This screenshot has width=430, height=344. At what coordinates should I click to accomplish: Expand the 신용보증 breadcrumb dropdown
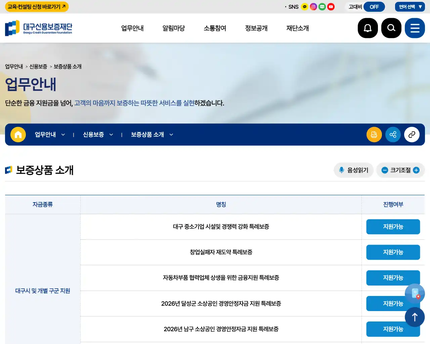pyautogui.click(x=98, y=135)
